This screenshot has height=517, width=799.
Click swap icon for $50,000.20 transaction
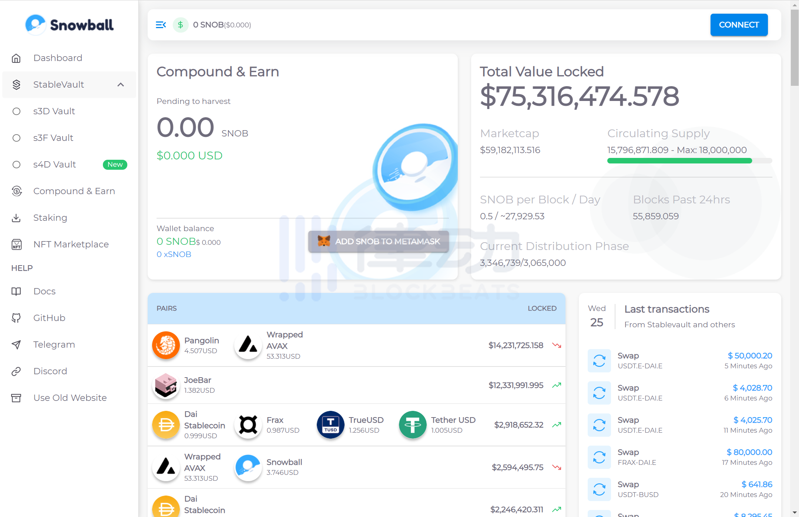click(599, 361)
